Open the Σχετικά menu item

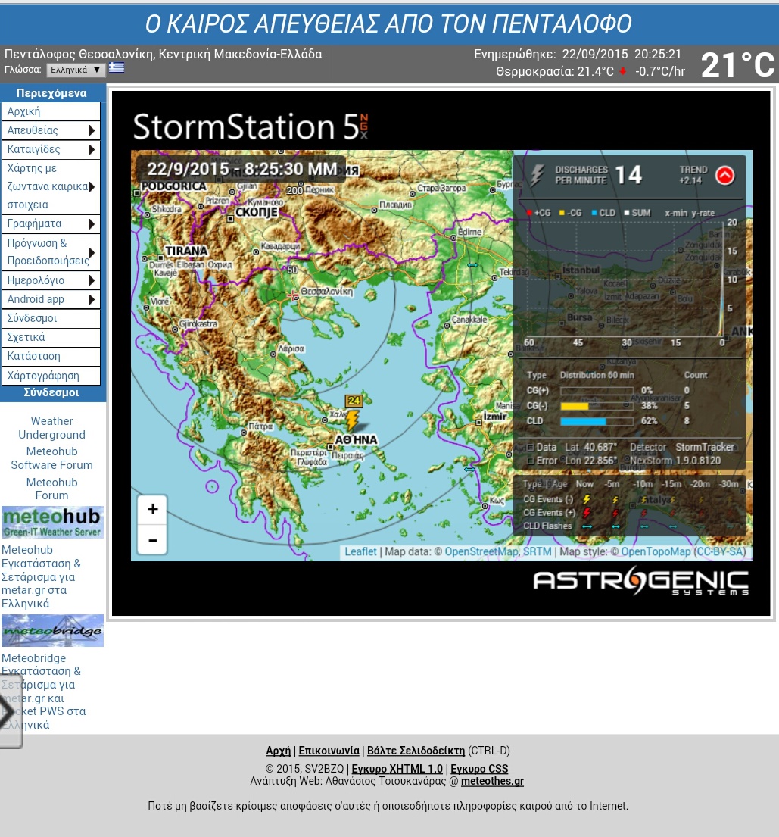[51, 337]
